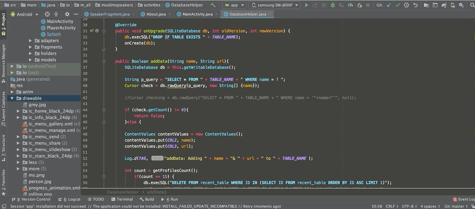Screen dimensions: 475x209
Task: Open the samsung SM-J600F device dropdown
Action: click(275, 5)
